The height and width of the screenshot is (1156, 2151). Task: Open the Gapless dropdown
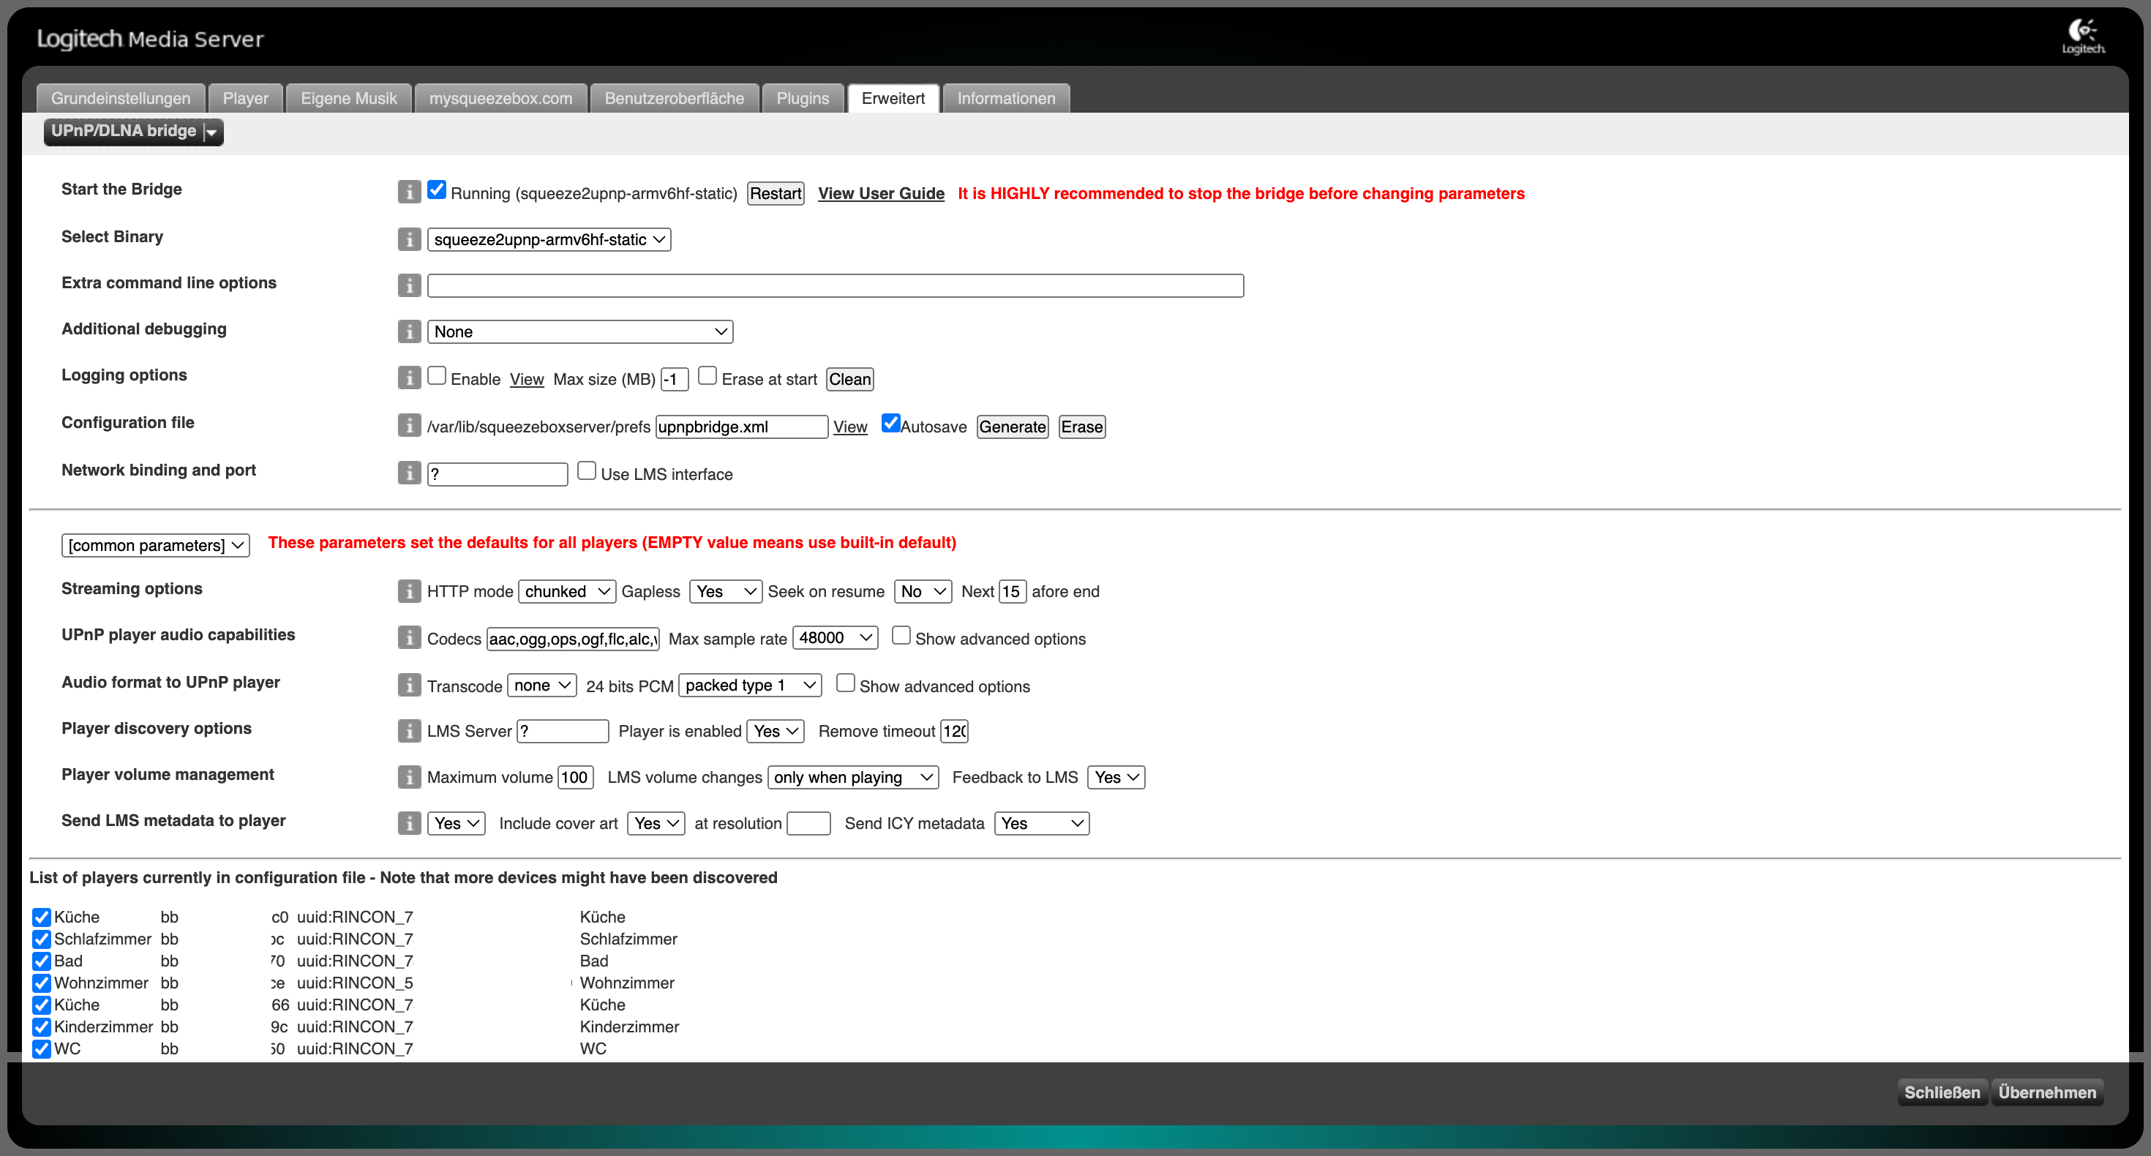[x=726, y=591]
